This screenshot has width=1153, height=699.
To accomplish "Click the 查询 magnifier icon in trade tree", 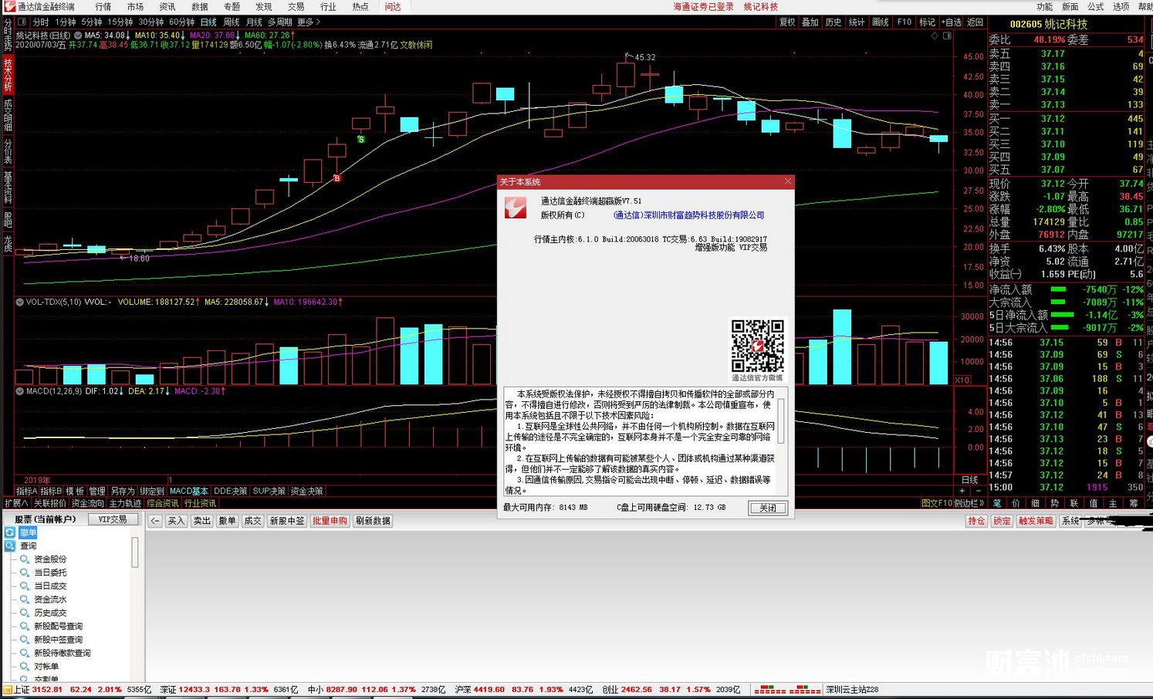I will coord(10,545).
